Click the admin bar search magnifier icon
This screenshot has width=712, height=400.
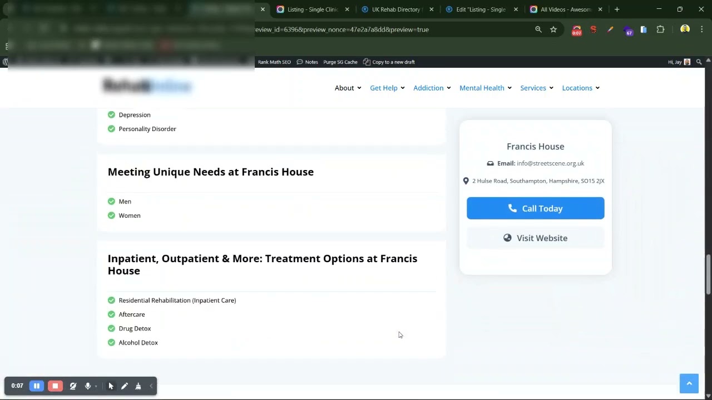699,62
